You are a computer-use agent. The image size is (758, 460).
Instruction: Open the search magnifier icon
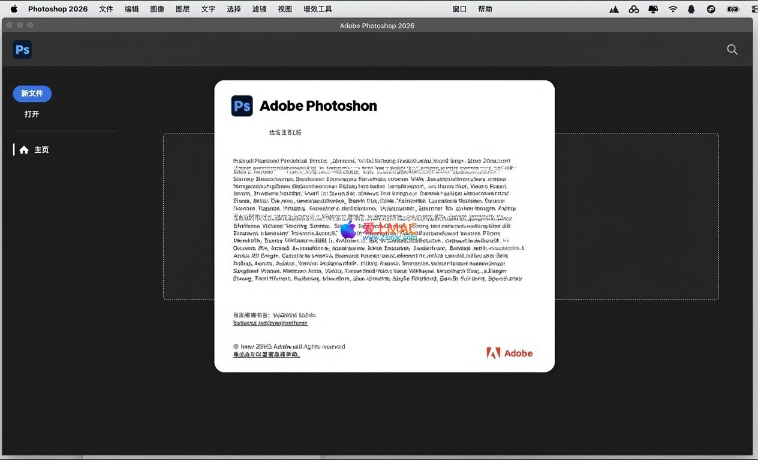[732, 50]
